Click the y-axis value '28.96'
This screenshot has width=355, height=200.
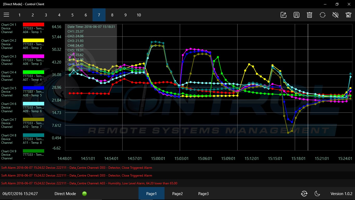[56, 87]
